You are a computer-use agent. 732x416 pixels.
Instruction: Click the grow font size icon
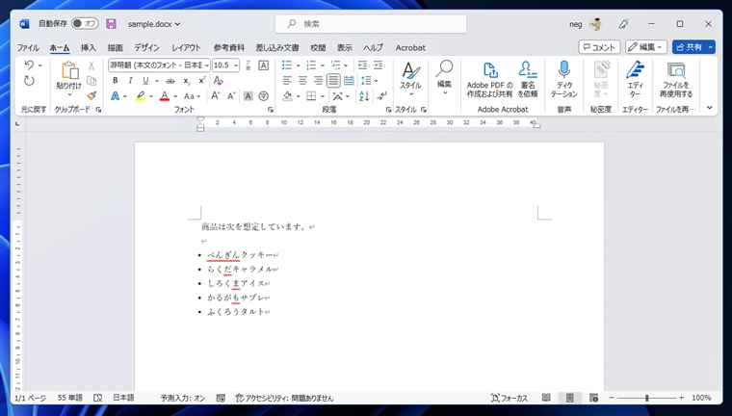click(x=215, y=95)
